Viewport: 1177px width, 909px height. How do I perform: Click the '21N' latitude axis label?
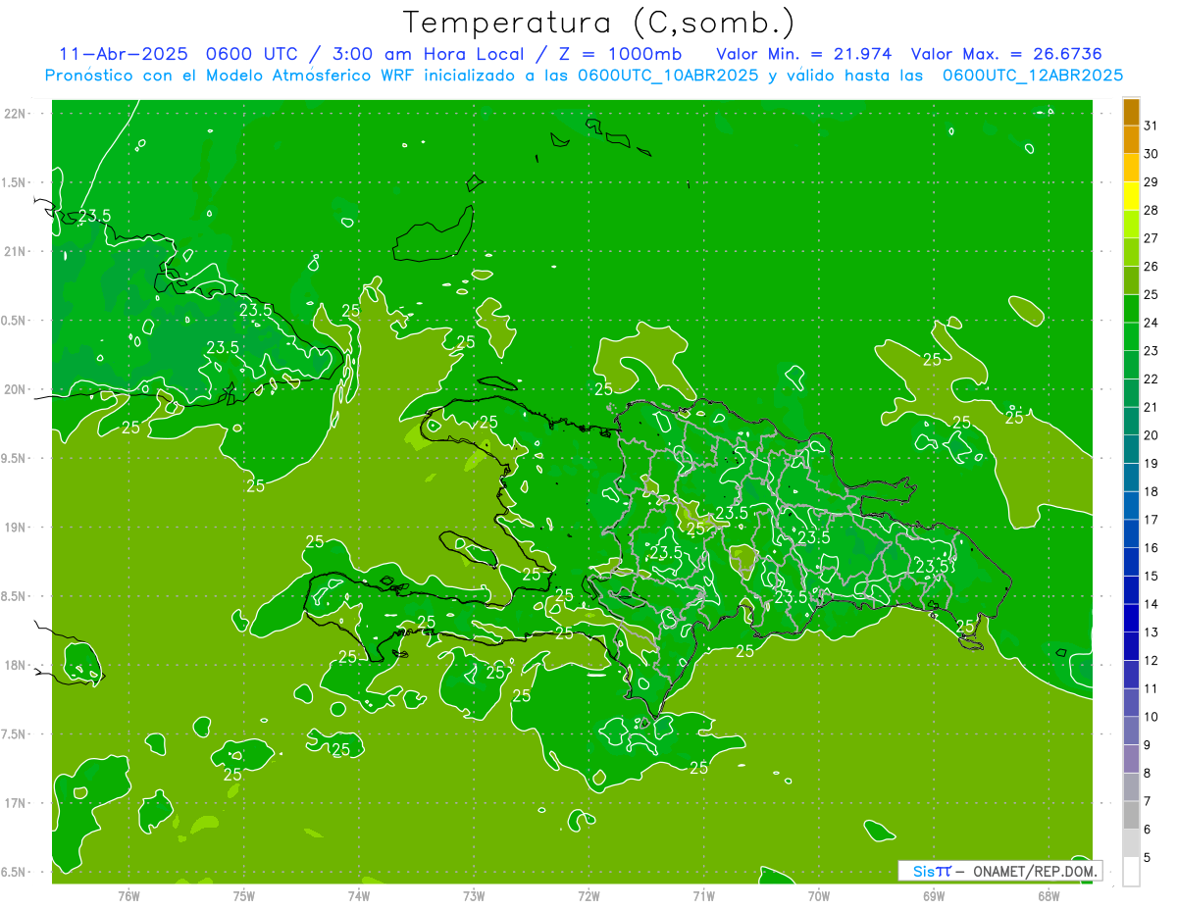(x=15, y=251)
